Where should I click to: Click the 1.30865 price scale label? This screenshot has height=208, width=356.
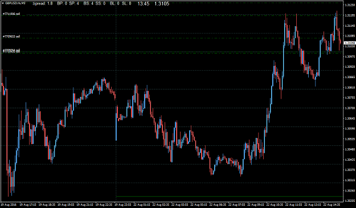coord(350,77)
